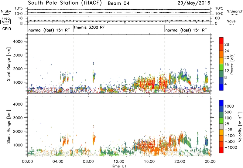Viewport: 243px width, 168px height.
Task: Click the N.Search legend label
Action: click(235, 11)
